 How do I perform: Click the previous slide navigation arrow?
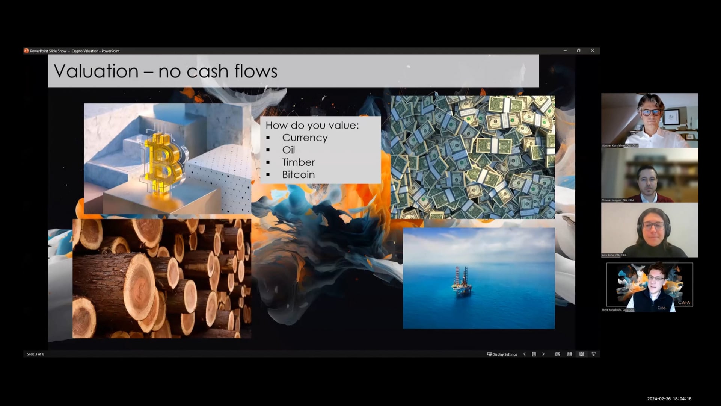[524, 354]
